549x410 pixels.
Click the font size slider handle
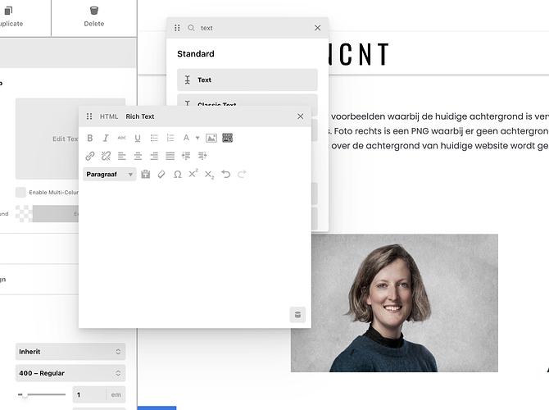pos(25,394)
